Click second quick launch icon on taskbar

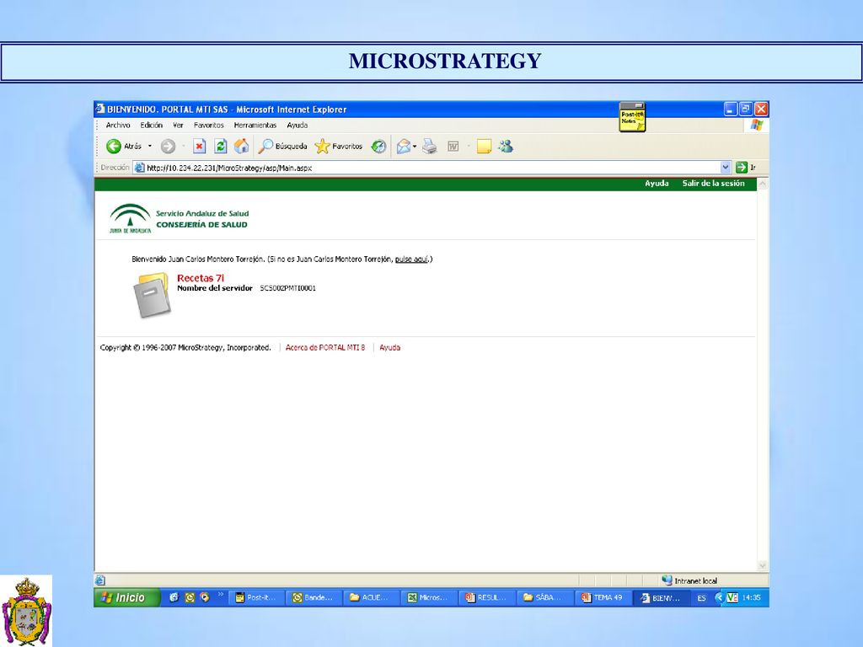click(x=190, y=597)
